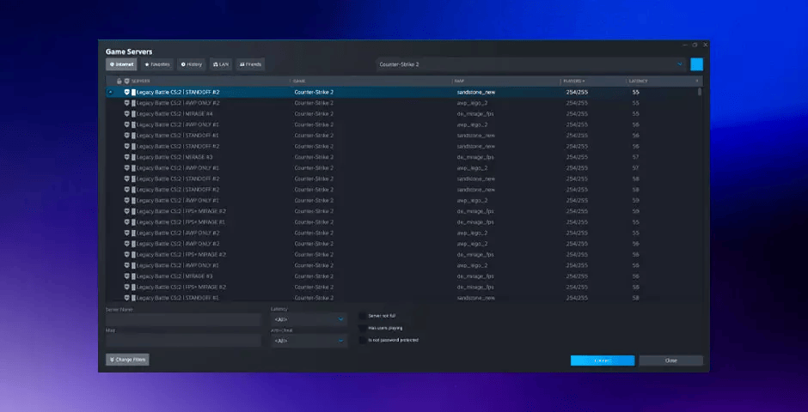Click the lock icon column header
The height and width of the screenshot is (412, 808).
[x=119, y=82]
